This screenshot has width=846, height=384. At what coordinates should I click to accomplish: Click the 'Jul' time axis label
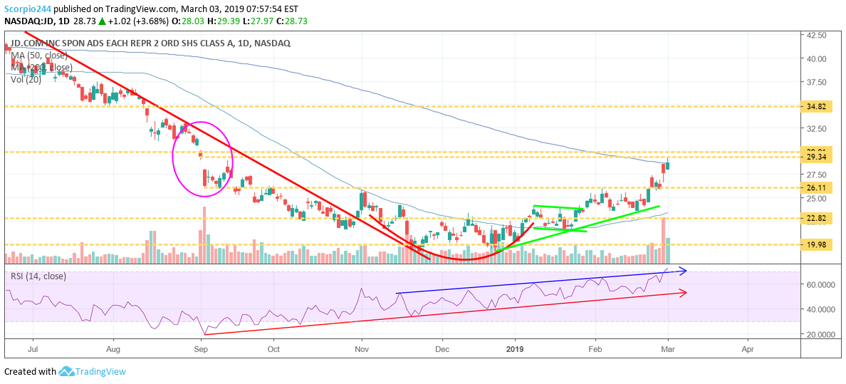33,349
